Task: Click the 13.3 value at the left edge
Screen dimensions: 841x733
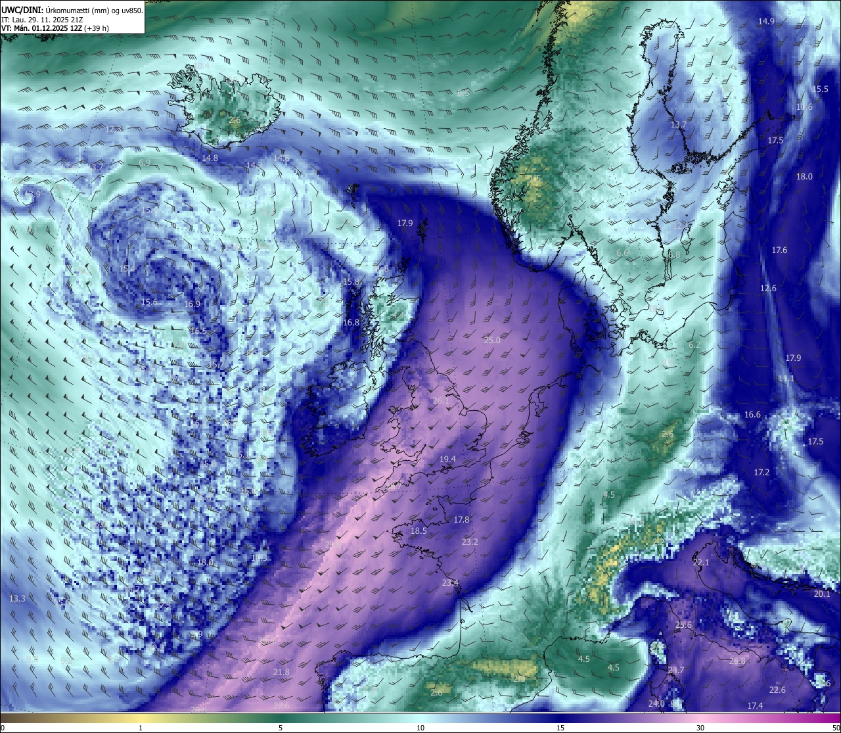Action: 17,598
